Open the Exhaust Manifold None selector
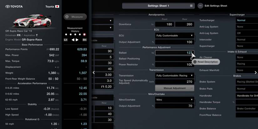This screenshot has width=258, height=129. 247,70
